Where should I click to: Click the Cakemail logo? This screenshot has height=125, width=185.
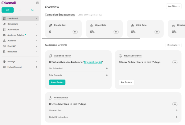pos(9,3)
